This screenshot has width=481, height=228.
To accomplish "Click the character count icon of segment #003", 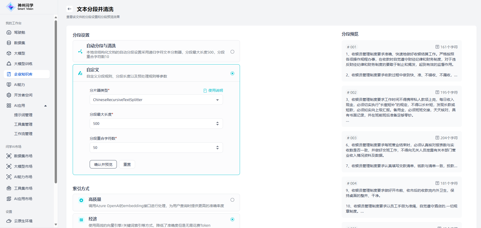I will tap(437, 138).
